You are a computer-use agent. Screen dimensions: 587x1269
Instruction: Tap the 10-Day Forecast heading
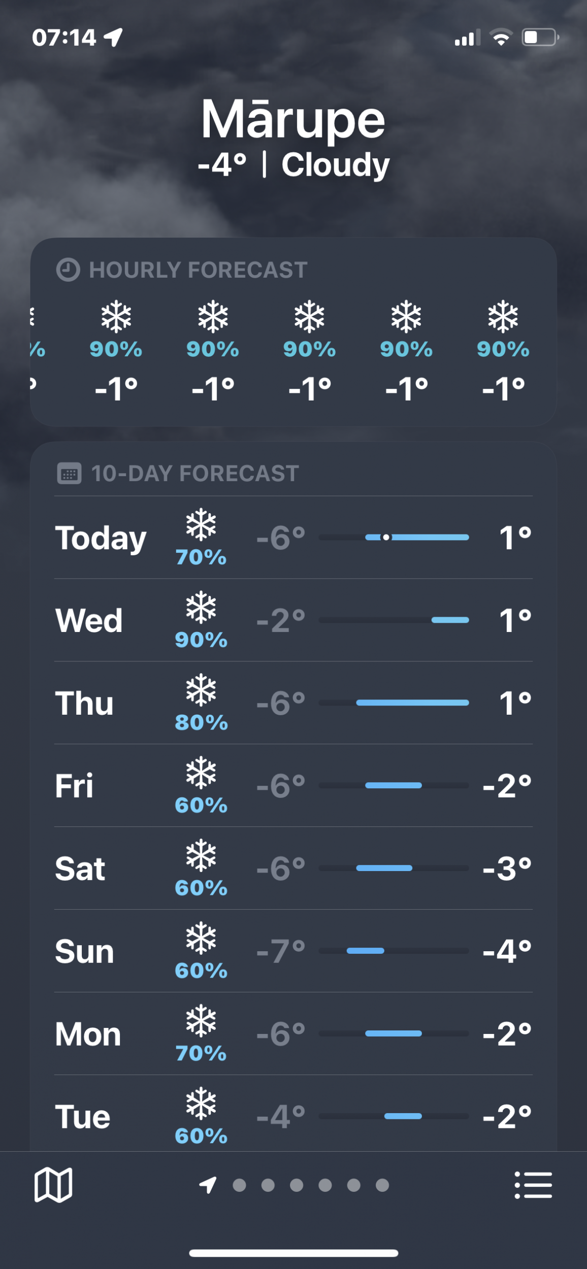point(195,474)
